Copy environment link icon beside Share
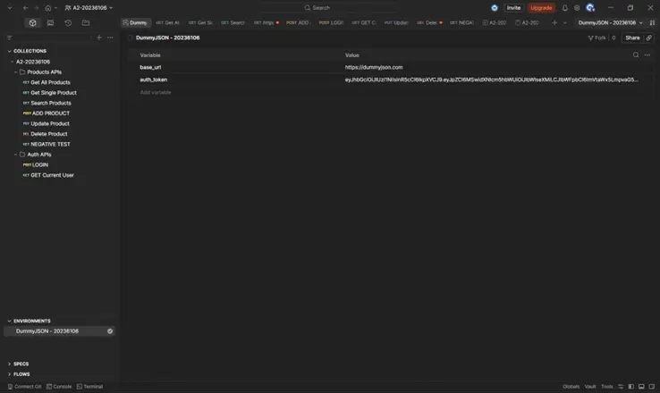The width and height of the screenshot is (660, 393). coord(648,38)
